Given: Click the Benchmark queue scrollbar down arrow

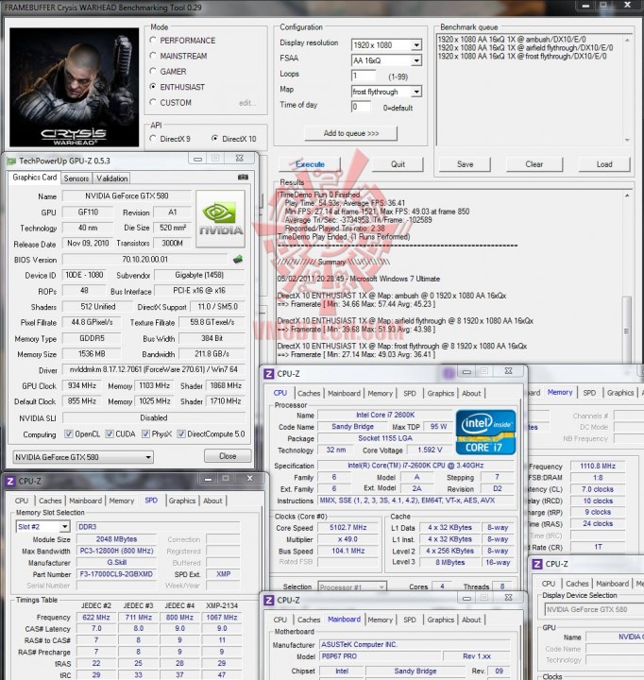Looking at the screenshot, I should coord(627,140).
